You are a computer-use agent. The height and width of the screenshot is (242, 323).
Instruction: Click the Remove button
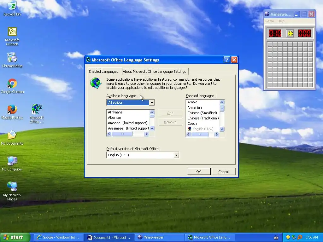tap(170, 122)
